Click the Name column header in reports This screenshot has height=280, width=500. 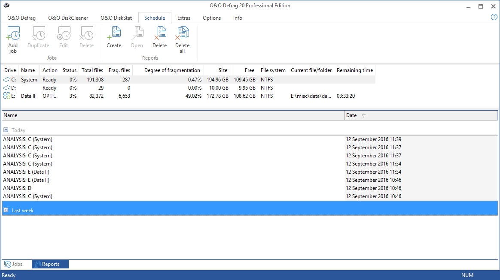10,115
